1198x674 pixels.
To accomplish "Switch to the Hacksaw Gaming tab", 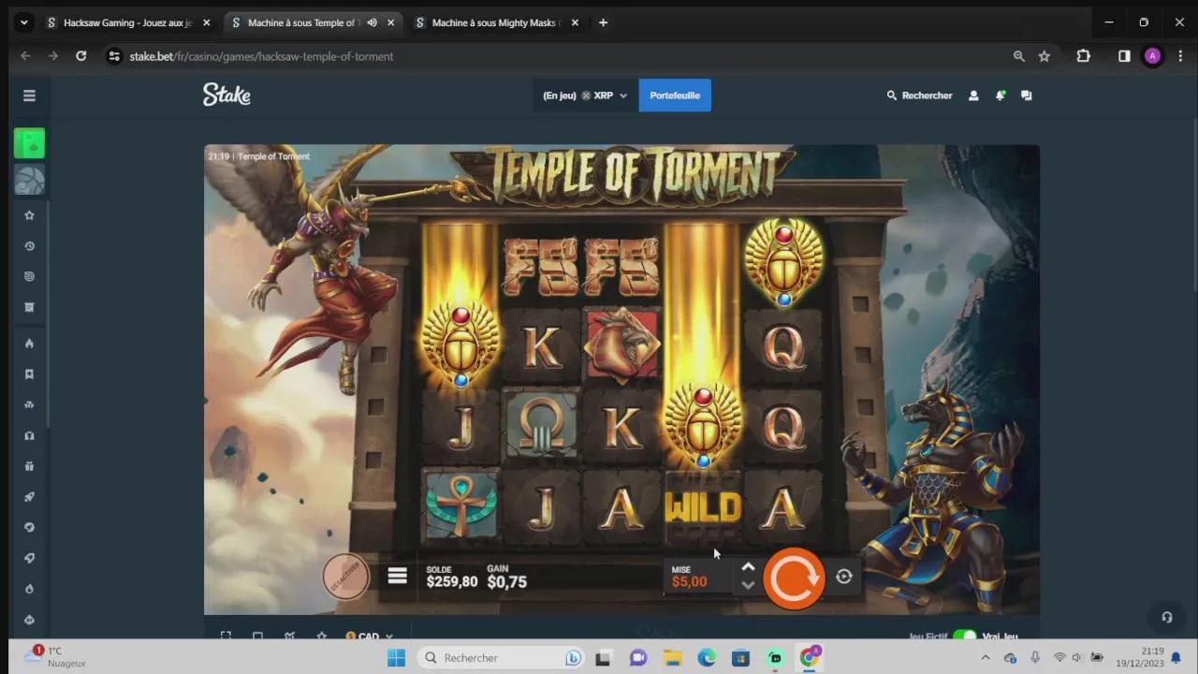I will click(126, 22).
